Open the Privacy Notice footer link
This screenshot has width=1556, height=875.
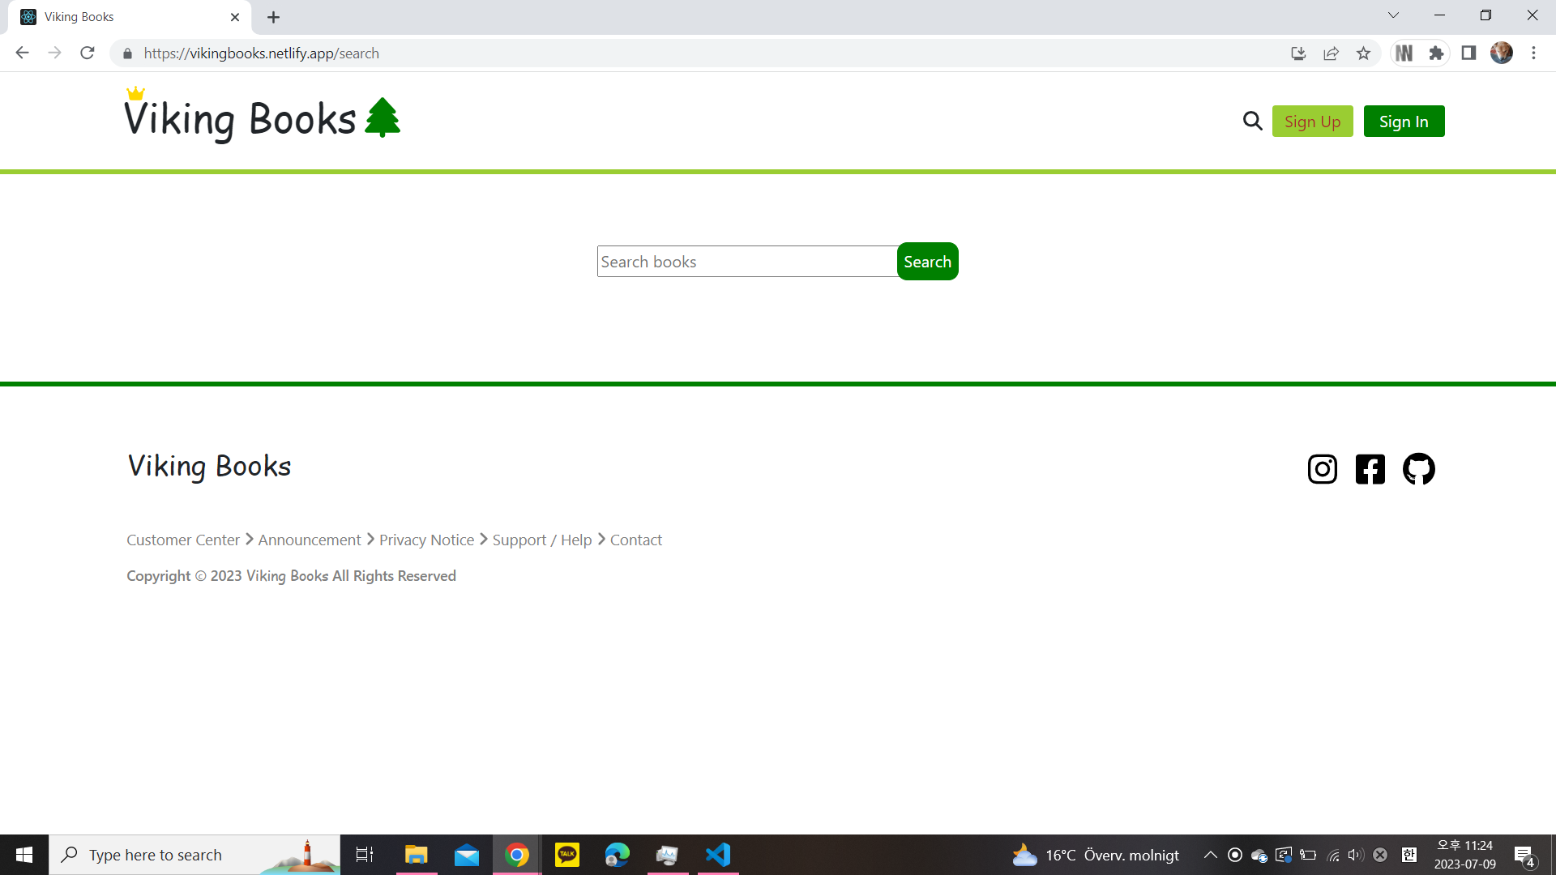[x=426, y=540]
